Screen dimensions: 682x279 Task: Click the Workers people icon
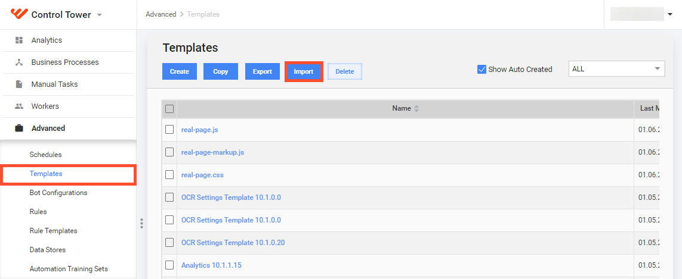click(18, 106)
